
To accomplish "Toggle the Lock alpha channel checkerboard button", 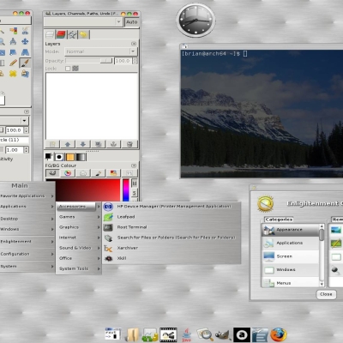I will click(x=75, y=69).
